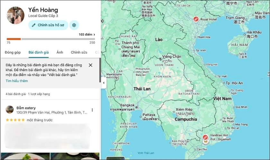The image size is (270, 160).
Task: Click the Bangkok city marker on map
Action: pos(137,107)
